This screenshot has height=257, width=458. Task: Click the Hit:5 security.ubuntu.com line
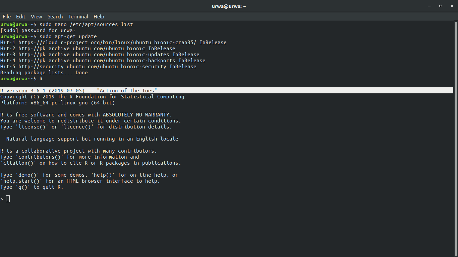98,67
